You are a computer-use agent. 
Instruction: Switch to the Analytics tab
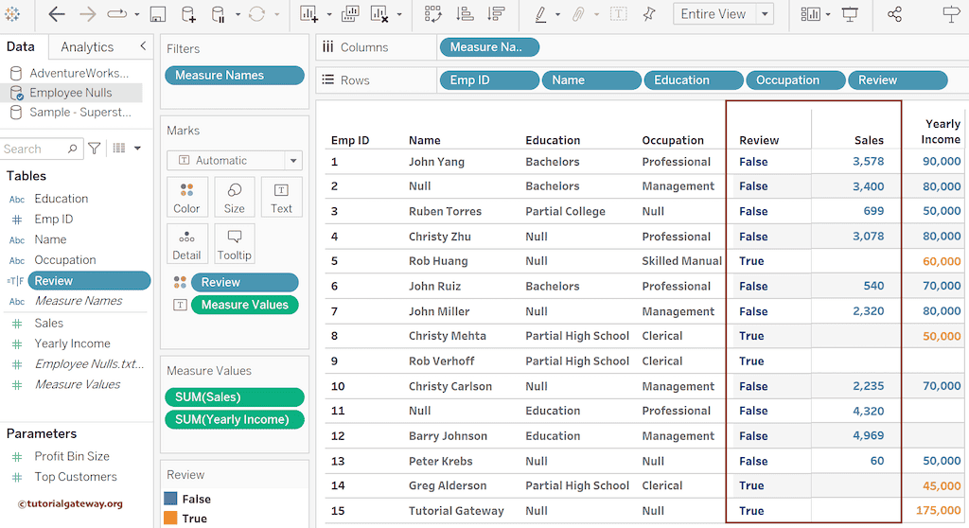(87, 46)
